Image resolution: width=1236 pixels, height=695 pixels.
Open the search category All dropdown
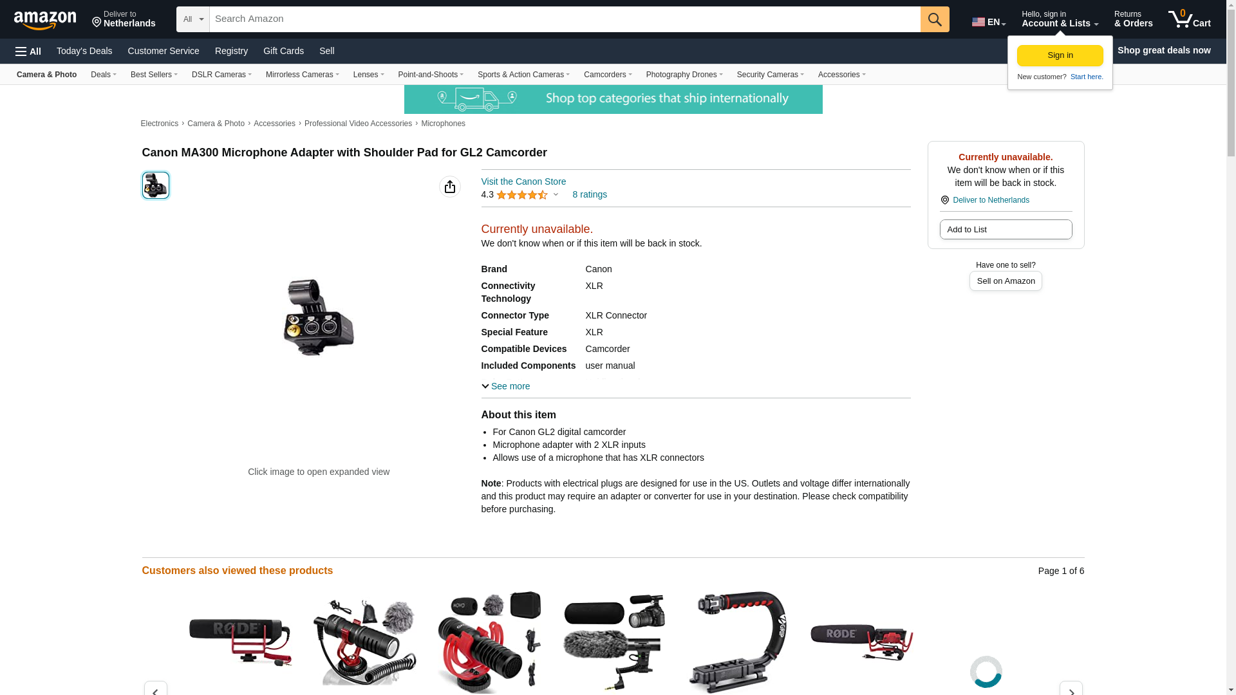click(193, 19)
